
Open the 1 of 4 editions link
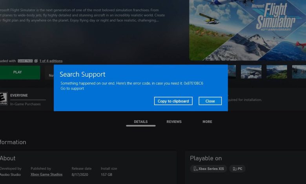click(51, 61)
